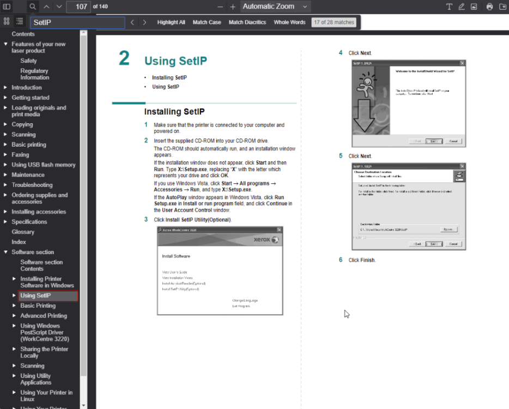Expand Sharing the Printer Locally entry
This screenshot has height=409, width=509.
tap(14, 349)
